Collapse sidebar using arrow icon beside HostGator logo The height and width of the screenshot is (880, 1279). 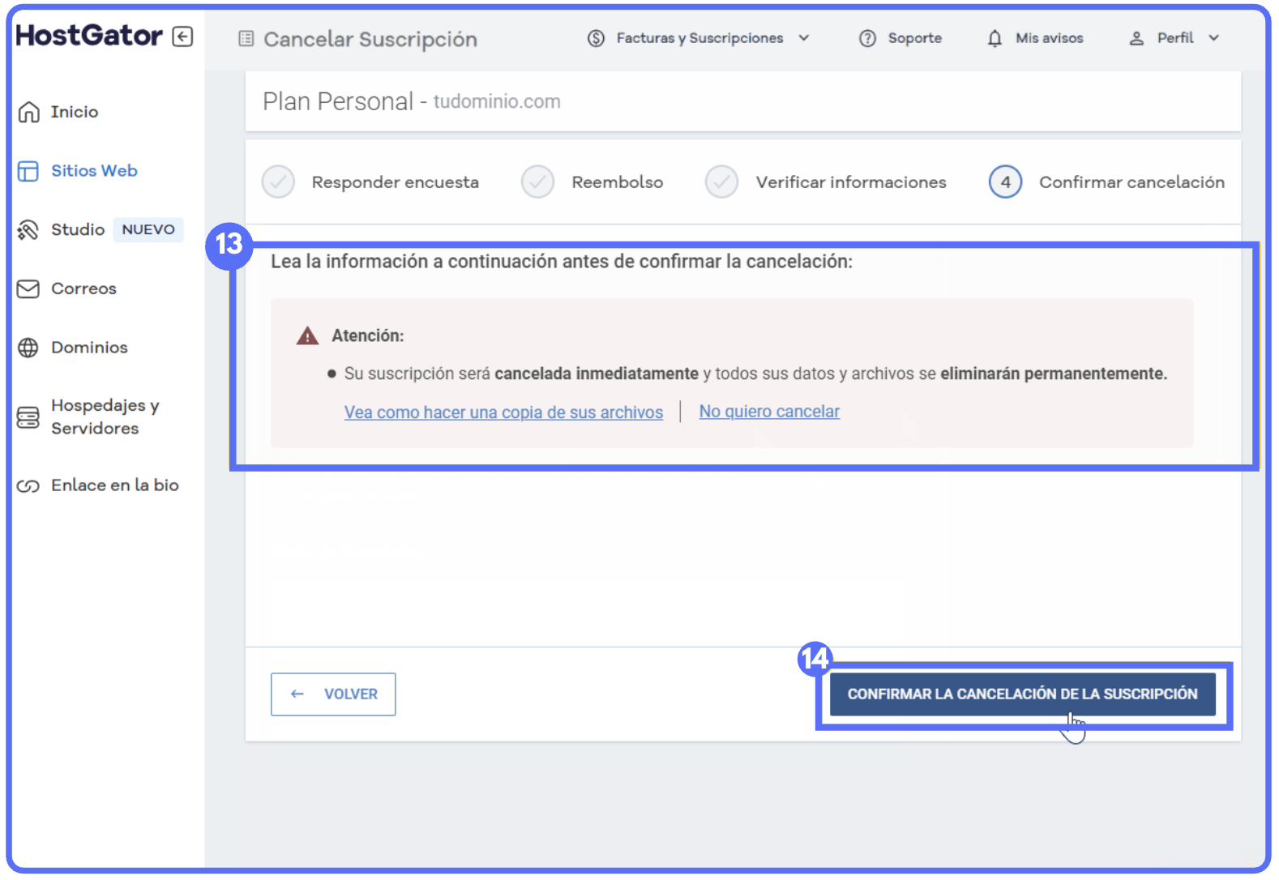(182, 36)
